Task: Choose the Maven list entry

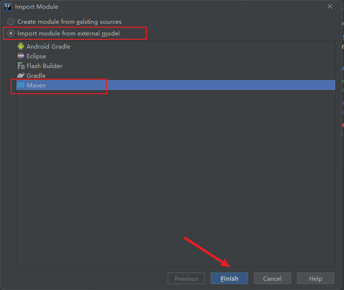Action: point(176,85)
